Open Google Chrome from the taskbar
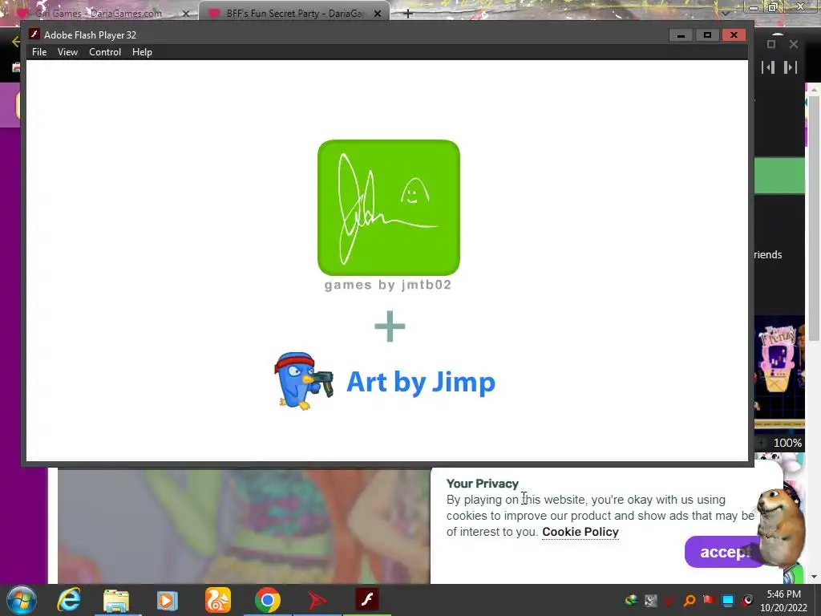Screen dimensions: 821x616 pyautogui.click(x=268, y=600)
